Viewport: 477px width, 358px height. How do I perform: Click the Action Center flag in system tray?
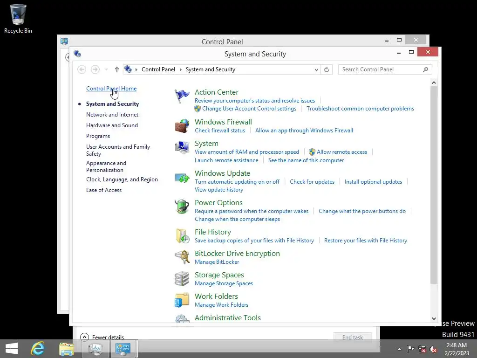click(x=411, y=349)
